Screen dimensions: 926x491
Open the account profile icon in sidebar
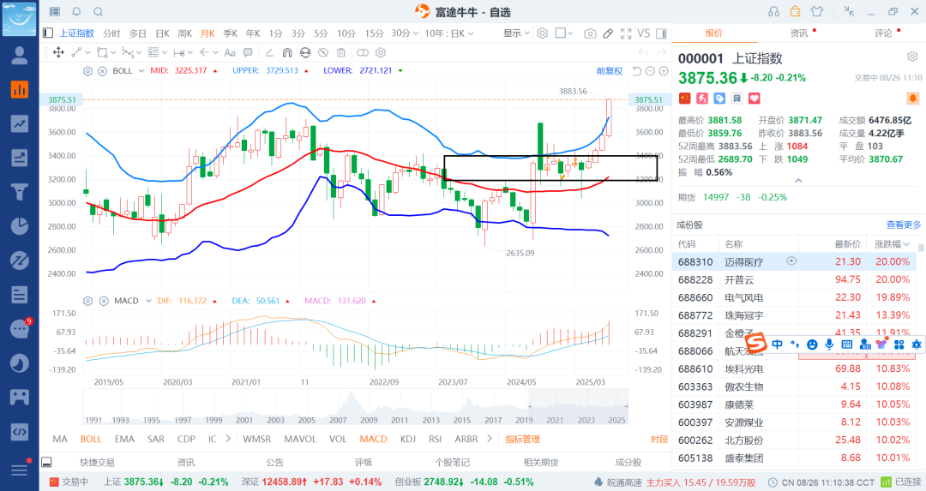20,56
